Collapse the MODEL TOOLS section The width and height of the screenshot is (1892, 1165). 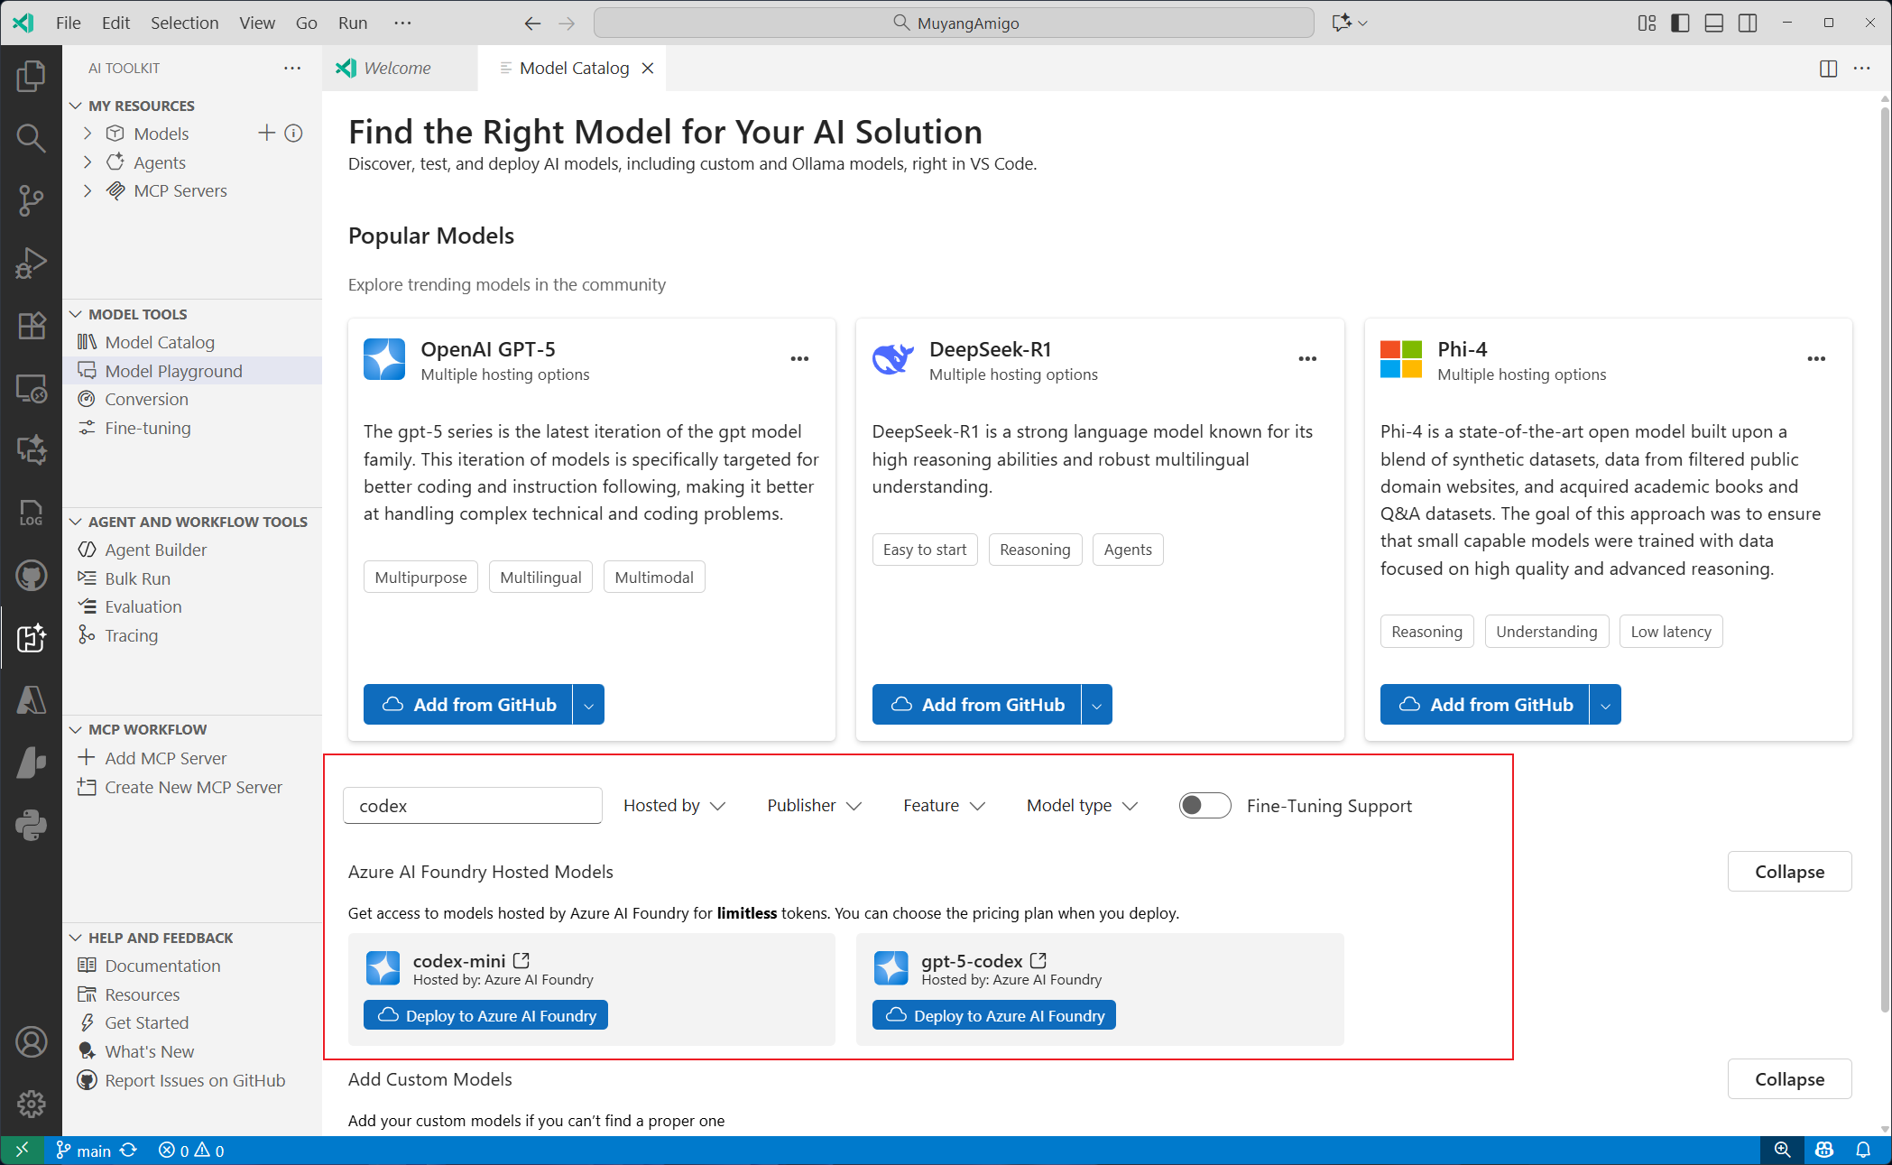click(76, 314)
